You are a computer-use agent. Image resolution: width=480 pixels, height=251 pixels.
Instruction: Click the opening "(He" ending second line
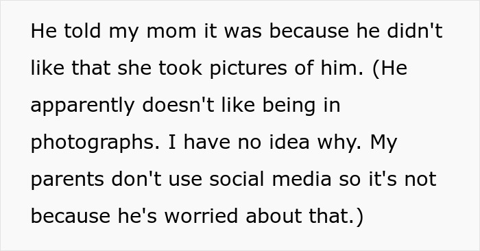click(x=390, y=68)
